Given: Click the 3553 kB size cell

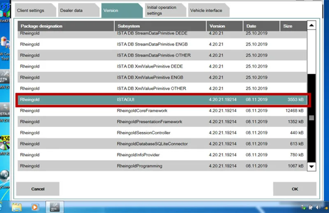Looking at the screenshot, I should (x=295, y=99).
